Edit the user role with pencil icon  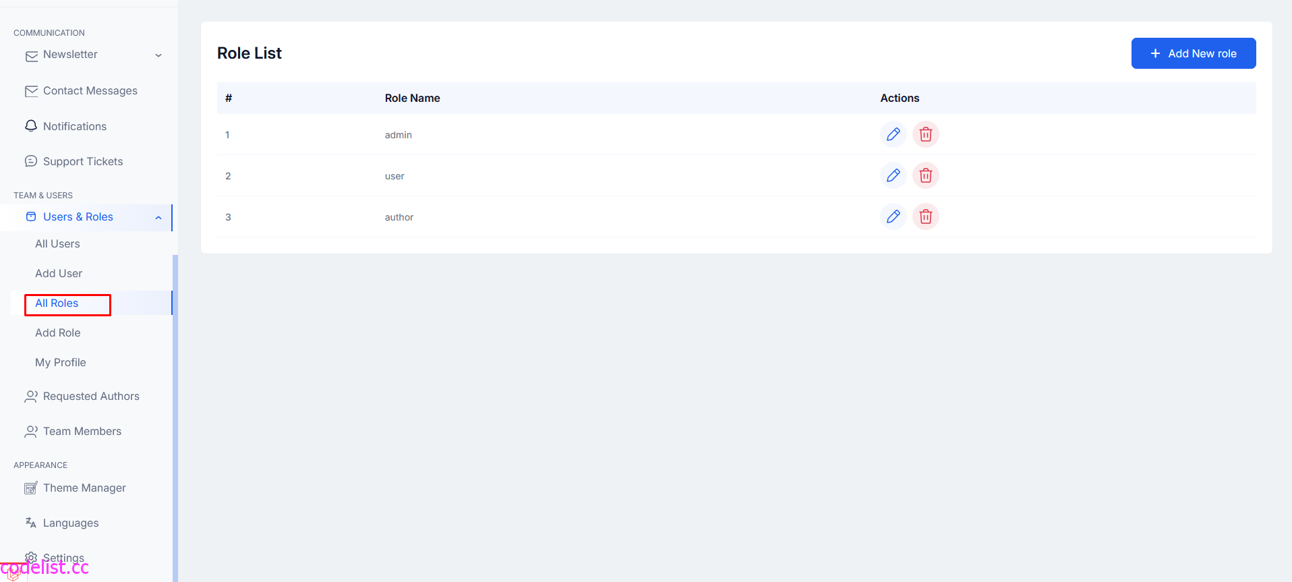893,175
